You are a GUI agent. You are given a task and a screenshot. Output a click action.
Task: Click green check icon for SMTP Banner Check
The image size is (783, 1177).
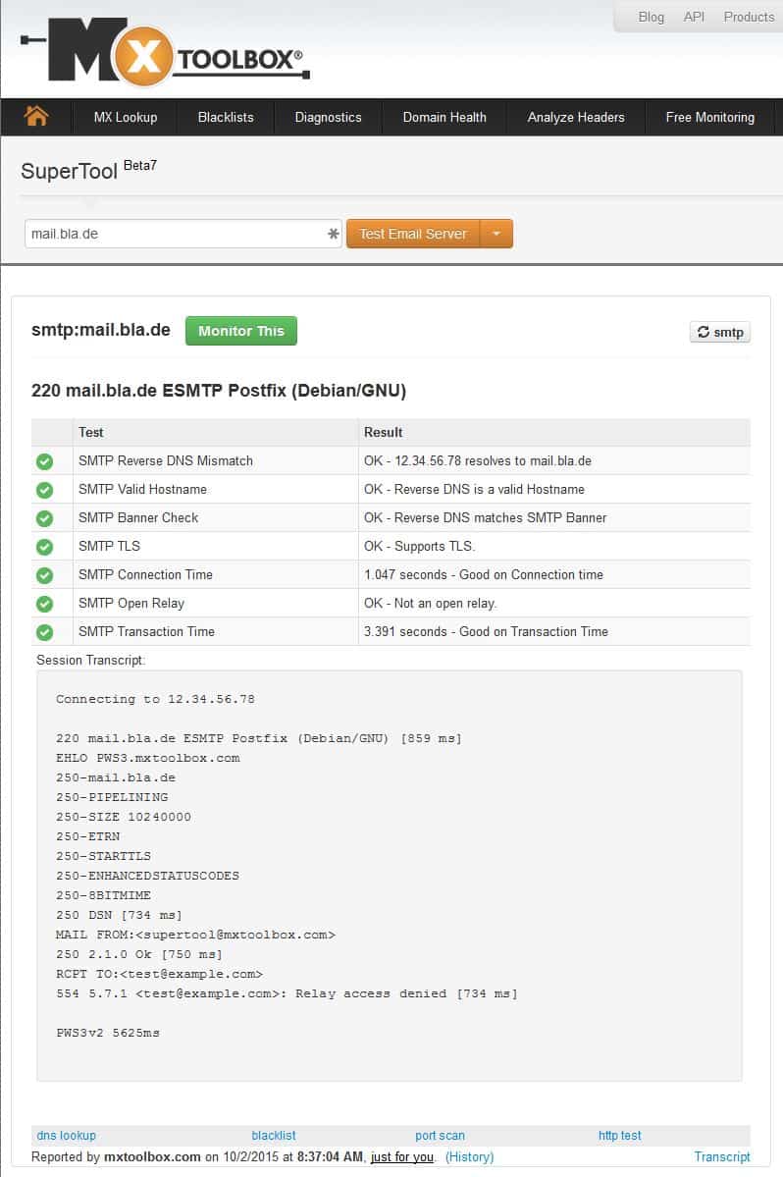45,518
